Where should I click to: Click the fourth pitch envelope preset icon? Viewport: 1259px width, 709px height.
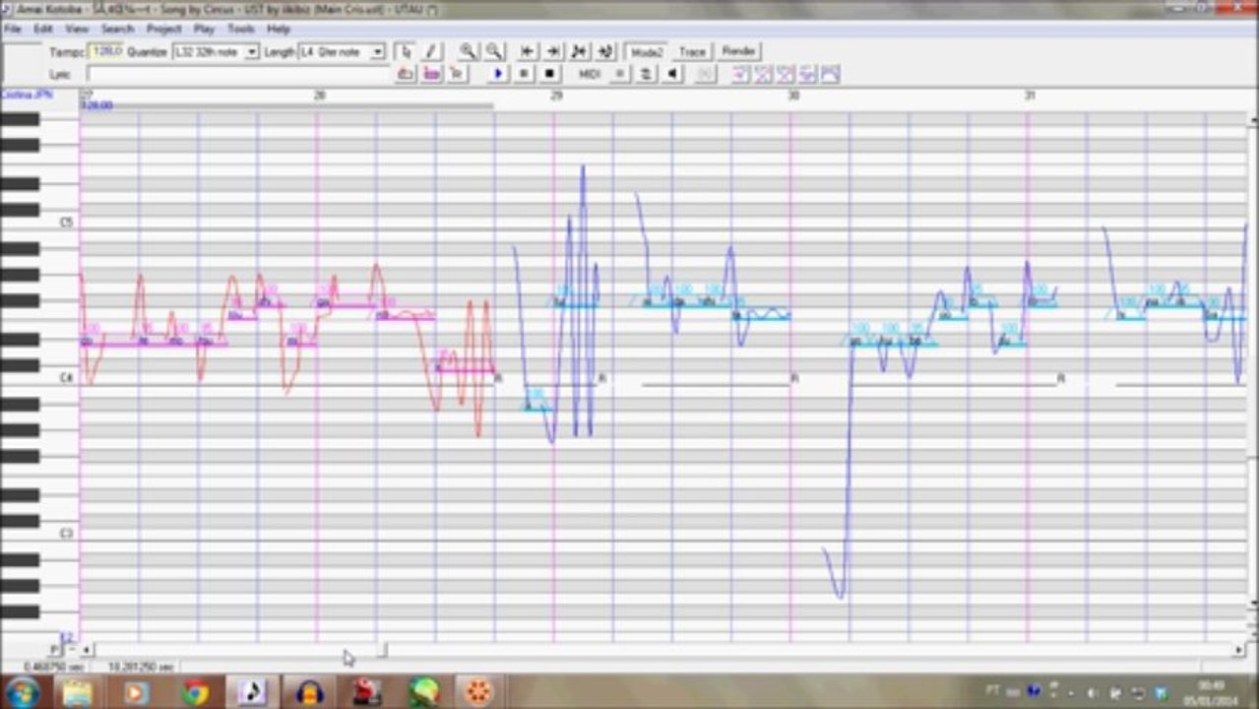click(x=808, y=74)
